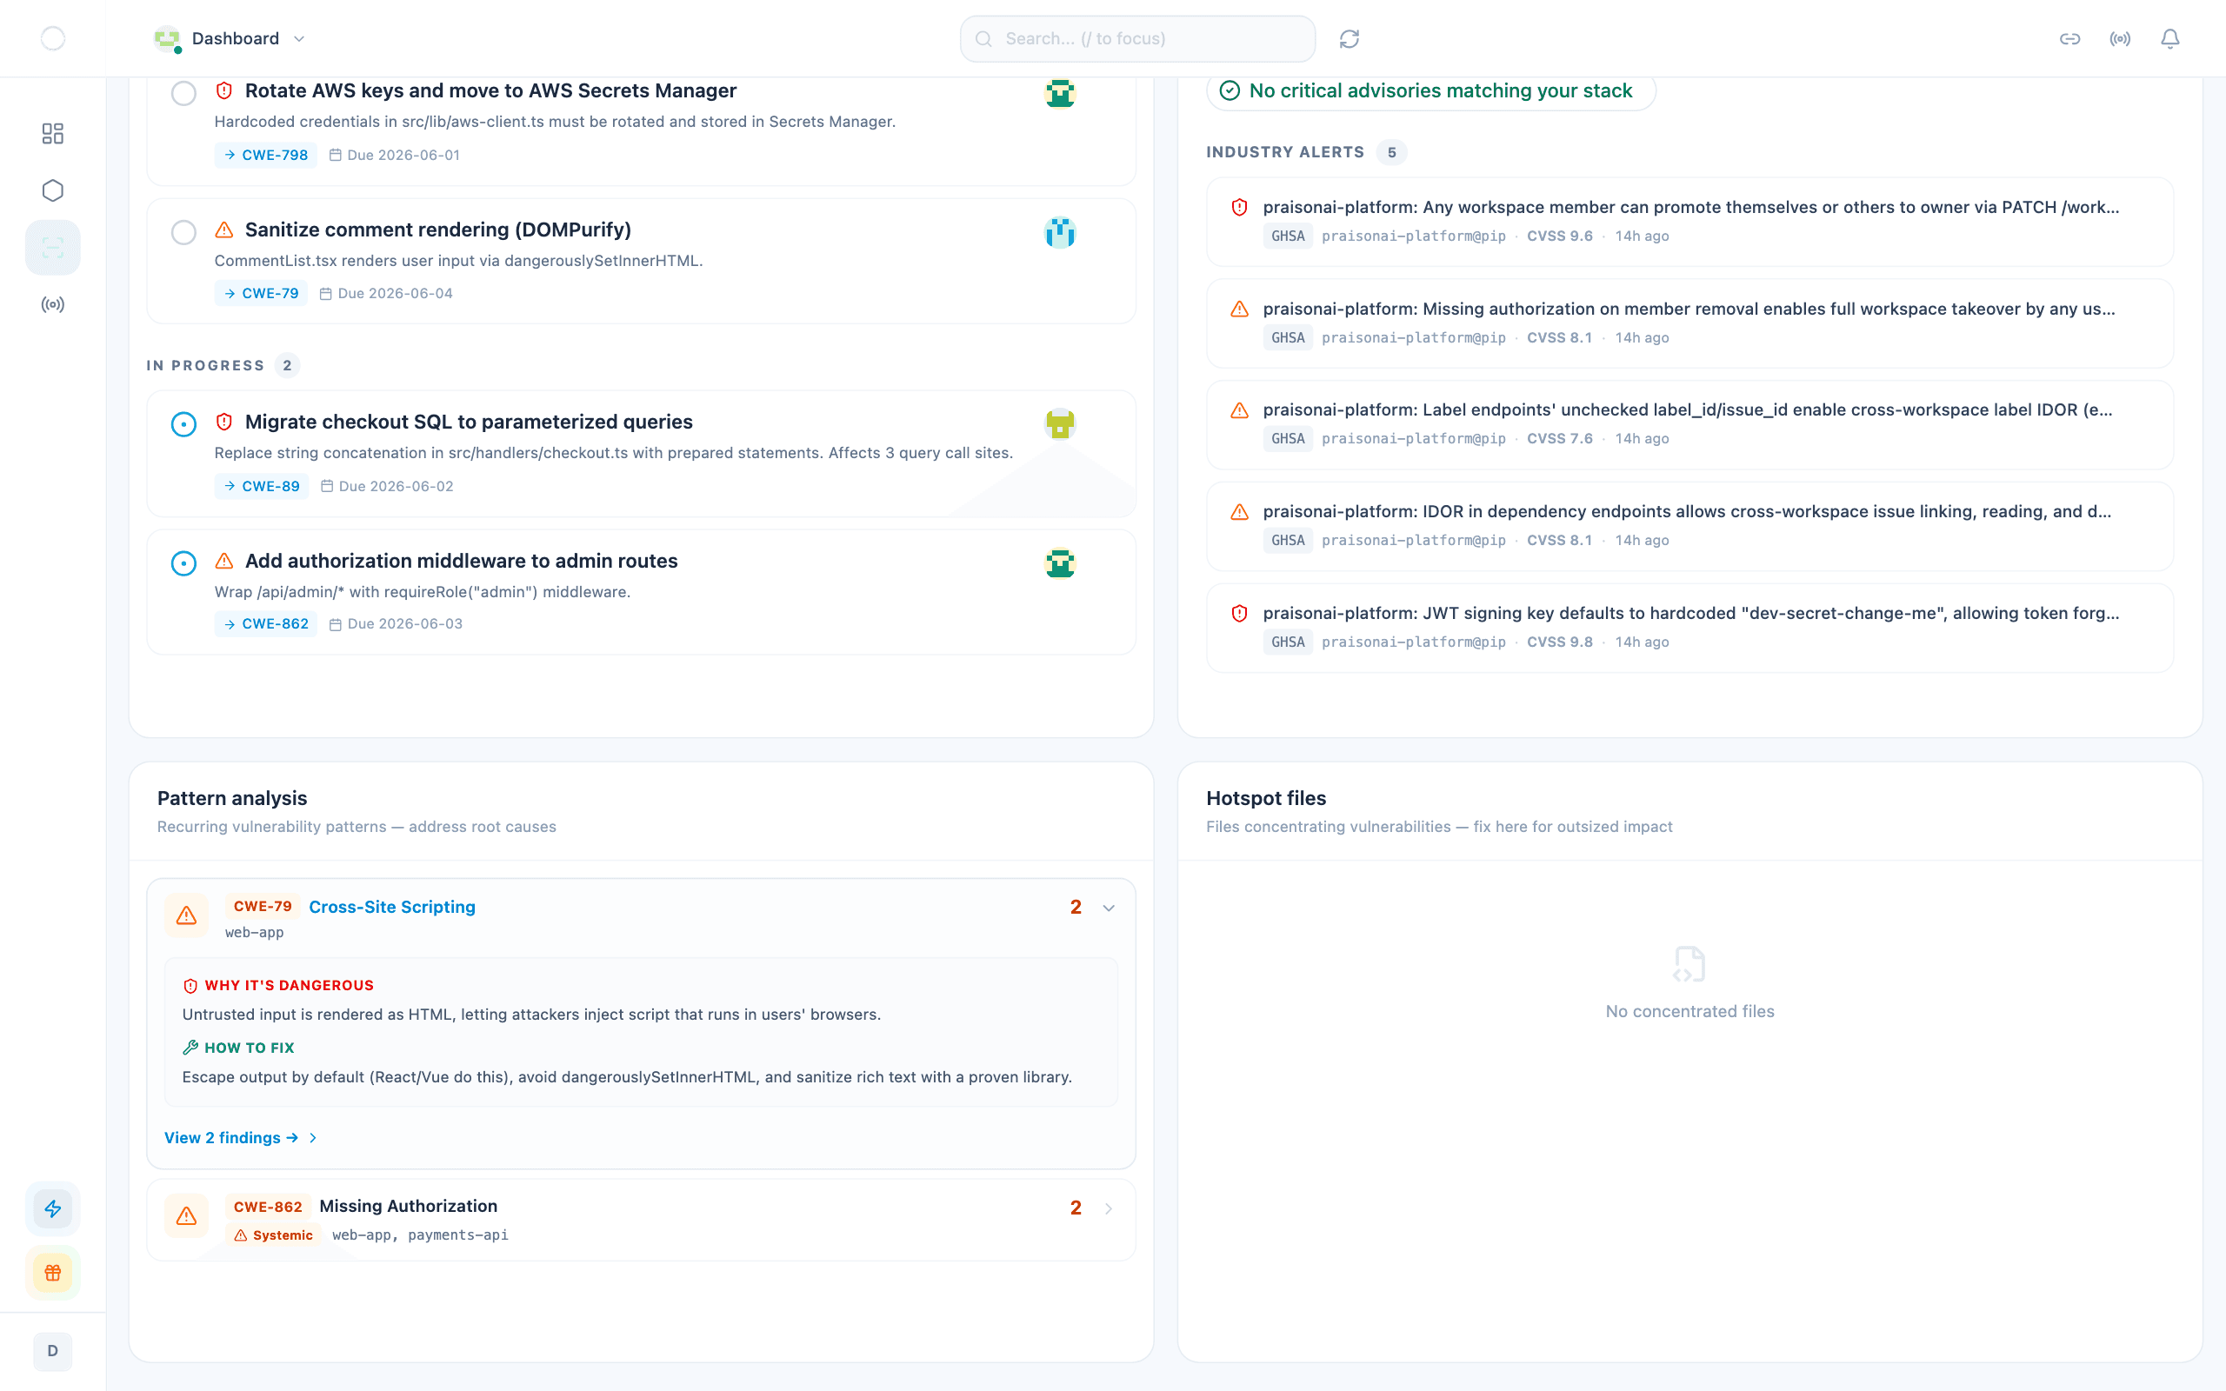Open the dashboard grid icon in sidebar
Screen dimensions: 2226x1391
(x=52, y=133)
